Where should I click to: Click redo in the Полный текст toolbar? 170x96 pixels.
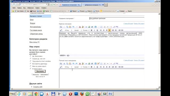click(x=76, y=63)
